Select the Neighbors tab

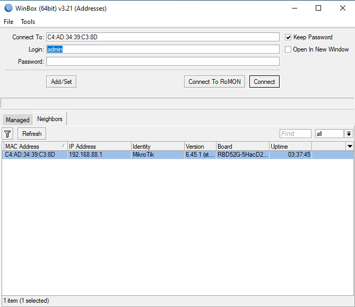pos(50,119)
